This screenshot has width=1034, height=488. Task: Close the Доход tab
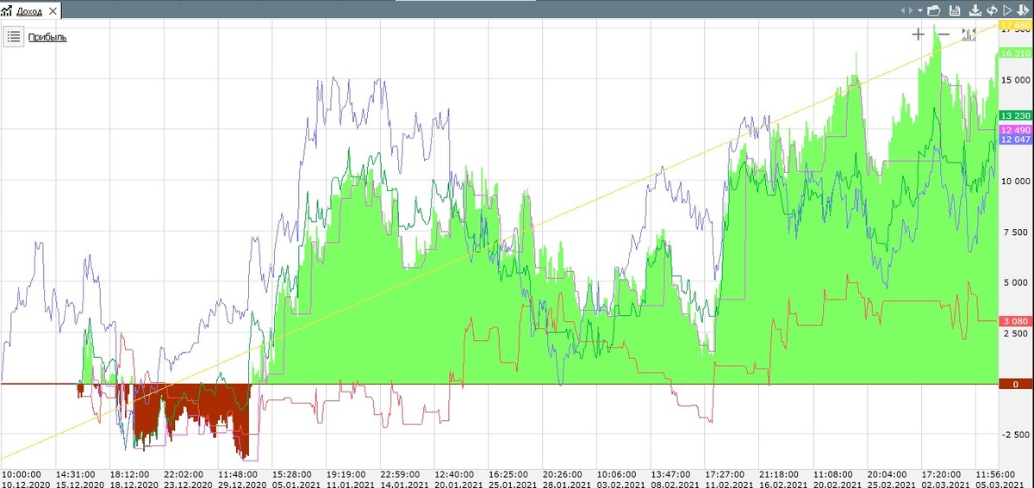tap(53, 11)
